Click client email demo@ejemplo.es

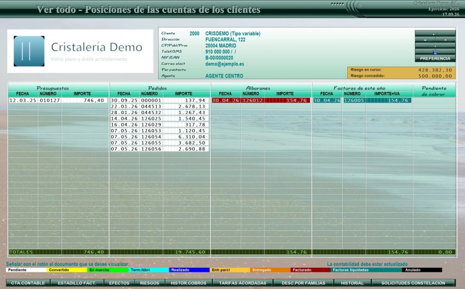[225, 64]
